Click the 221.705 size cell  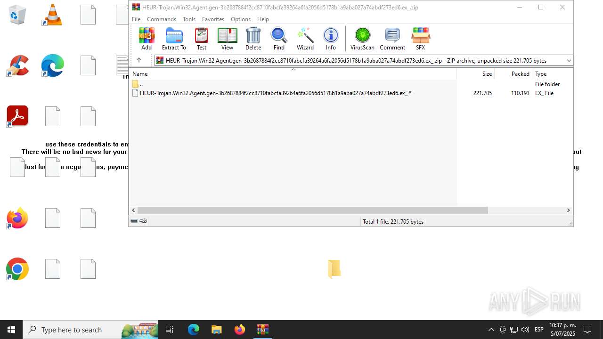[x=482, y=93]
